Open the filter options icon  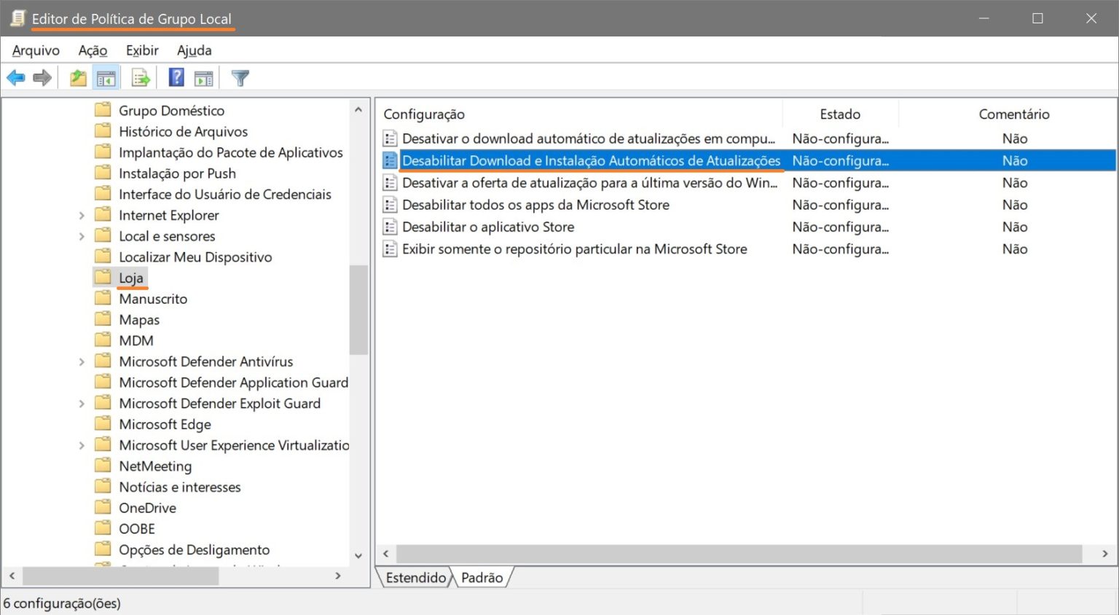(x=240, y=77)
